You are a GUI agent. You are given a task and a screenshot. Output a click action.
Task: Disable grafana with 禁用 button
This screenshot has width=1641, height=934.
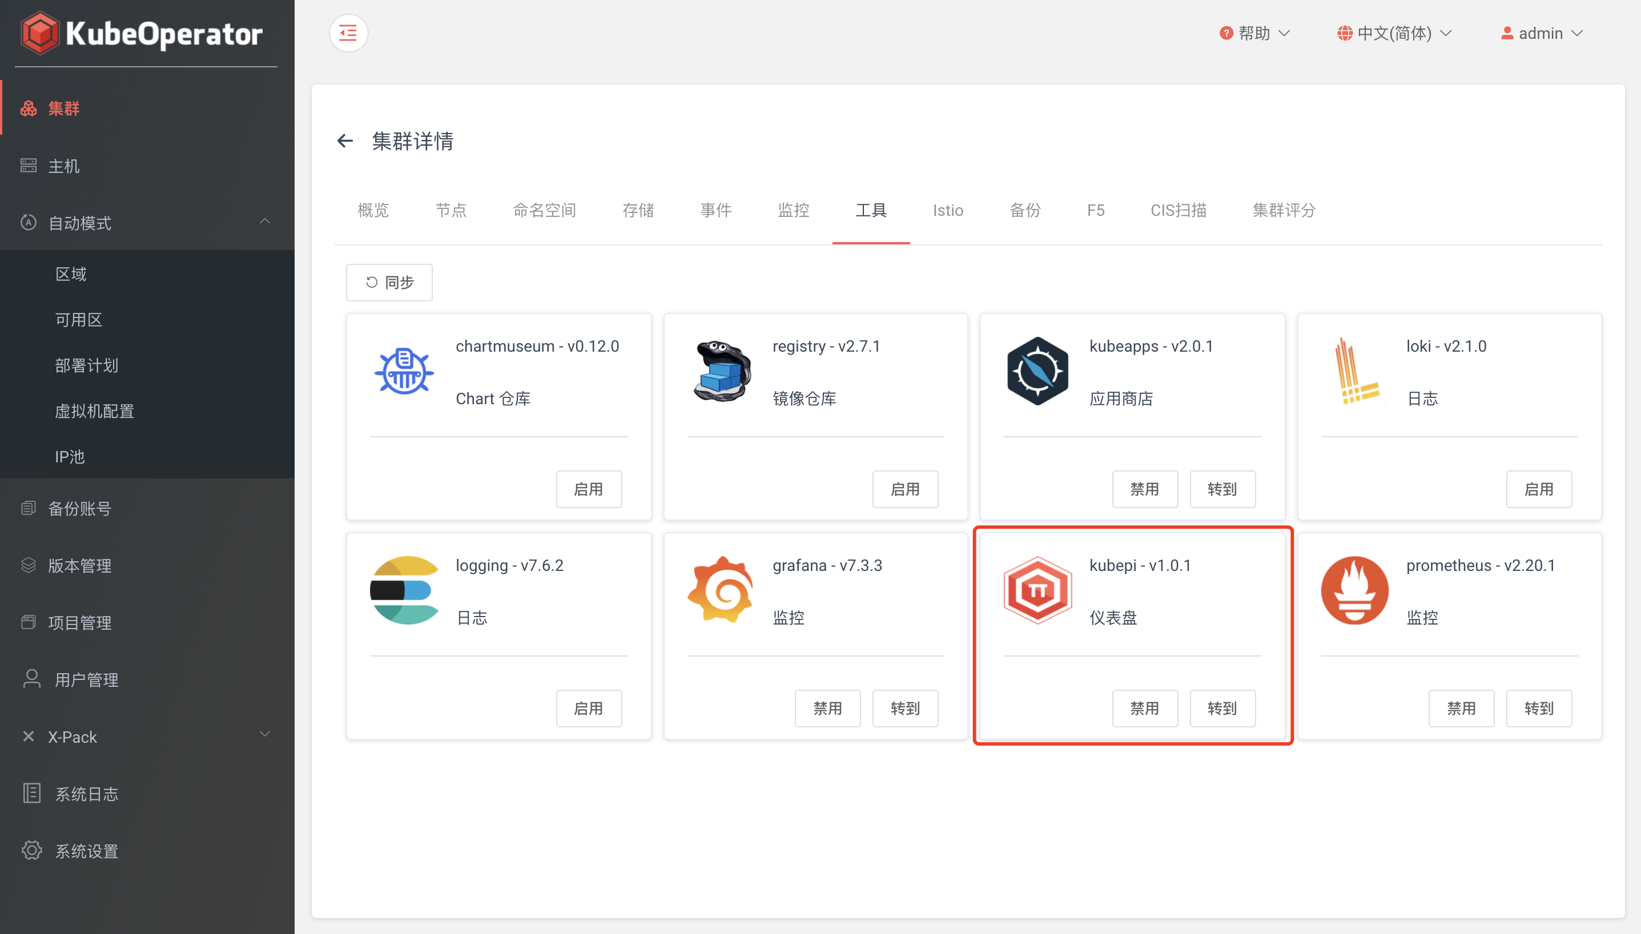pos(827,708)
